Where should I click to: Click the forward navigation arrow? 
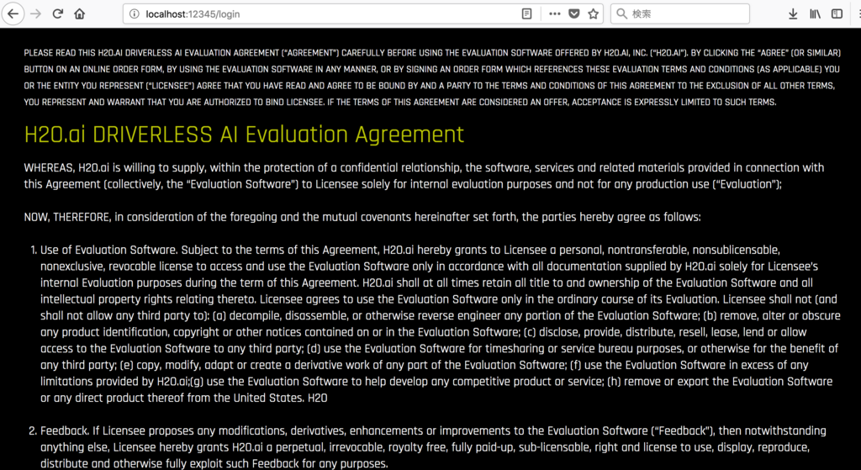(35, 14)
